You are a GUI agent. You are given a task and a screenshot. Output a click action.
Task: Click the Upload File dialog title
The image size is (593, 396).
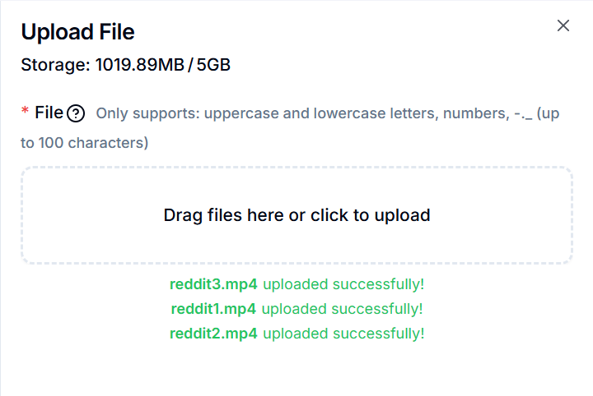pos(77,31)
